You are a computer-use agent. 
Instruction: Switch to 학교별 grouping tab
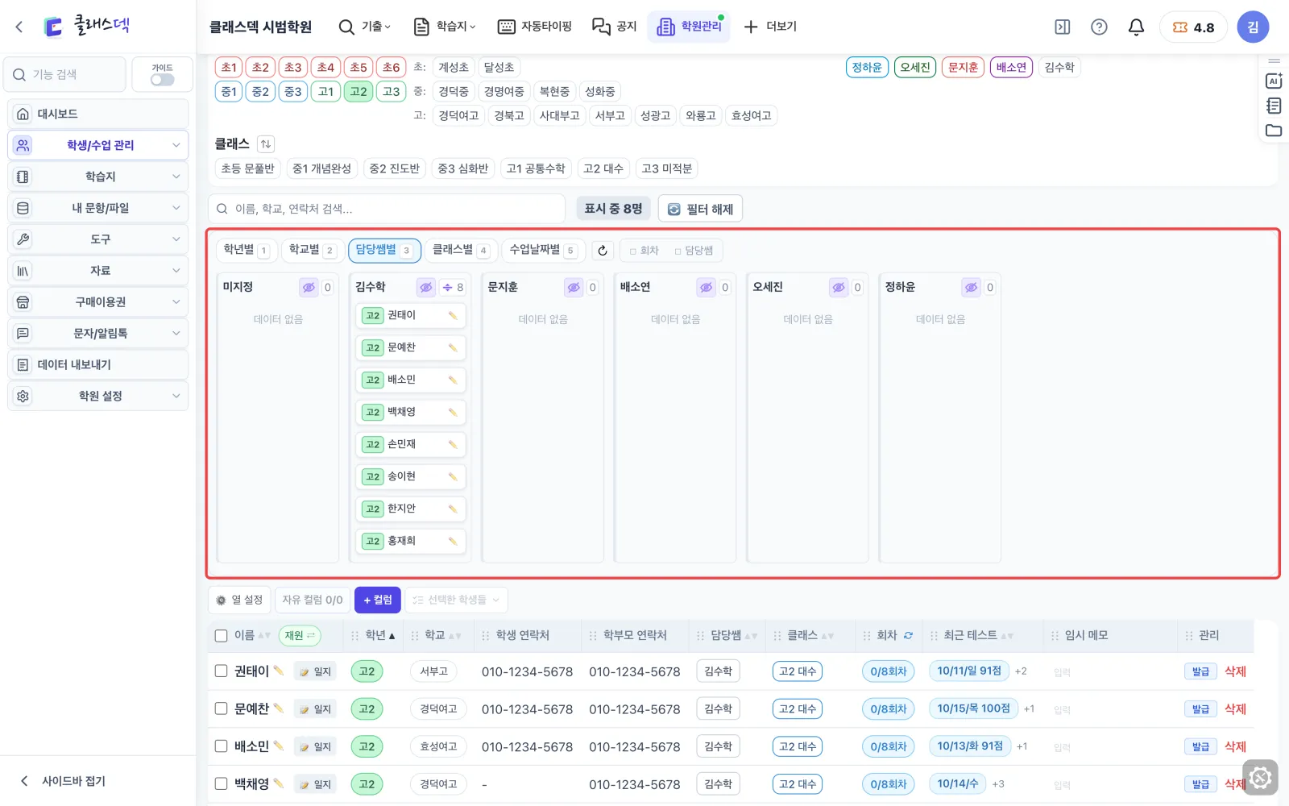coord(313,250)
